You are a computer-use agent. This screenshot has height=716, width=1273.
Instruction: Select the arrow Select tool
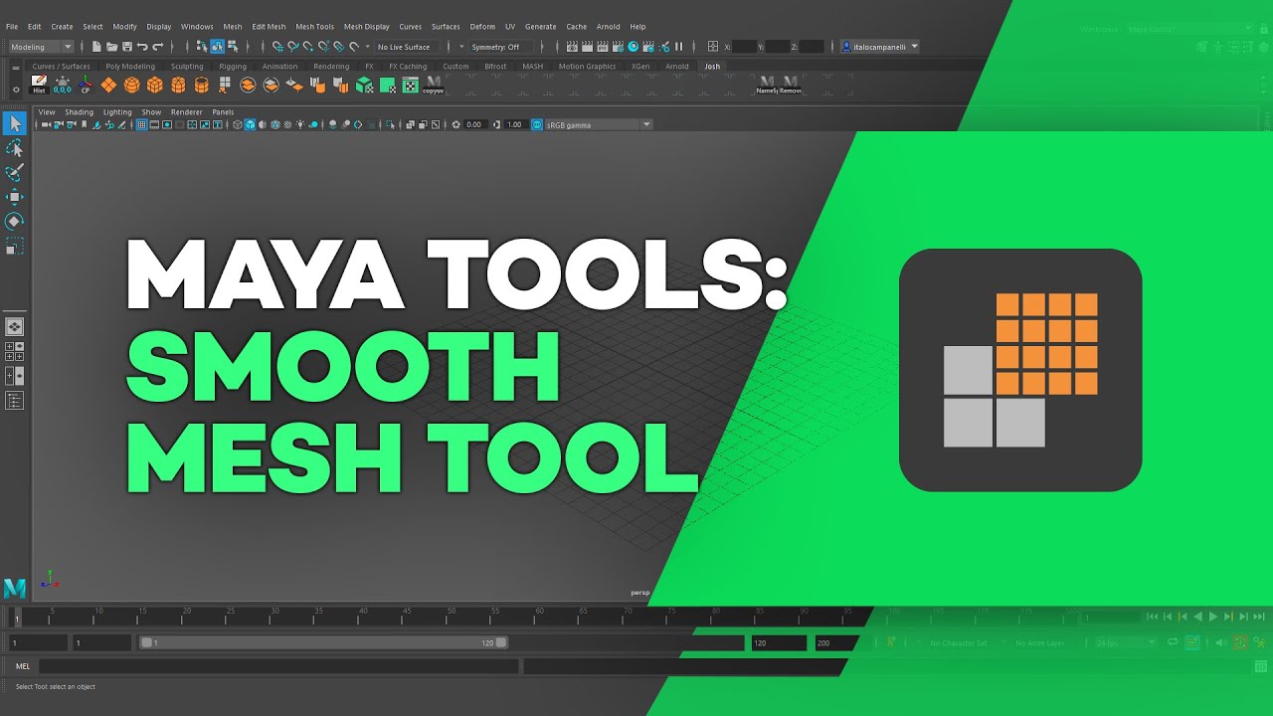14,123
